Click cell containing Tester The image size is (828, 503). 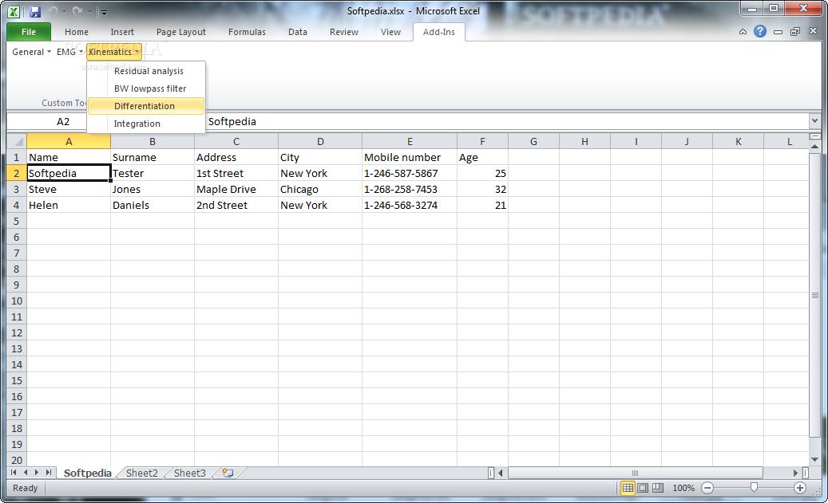(152, 174)
